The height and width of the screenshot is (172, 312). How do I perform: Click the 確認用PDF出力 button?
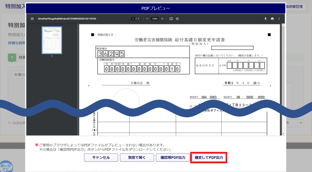coord(173,158)
